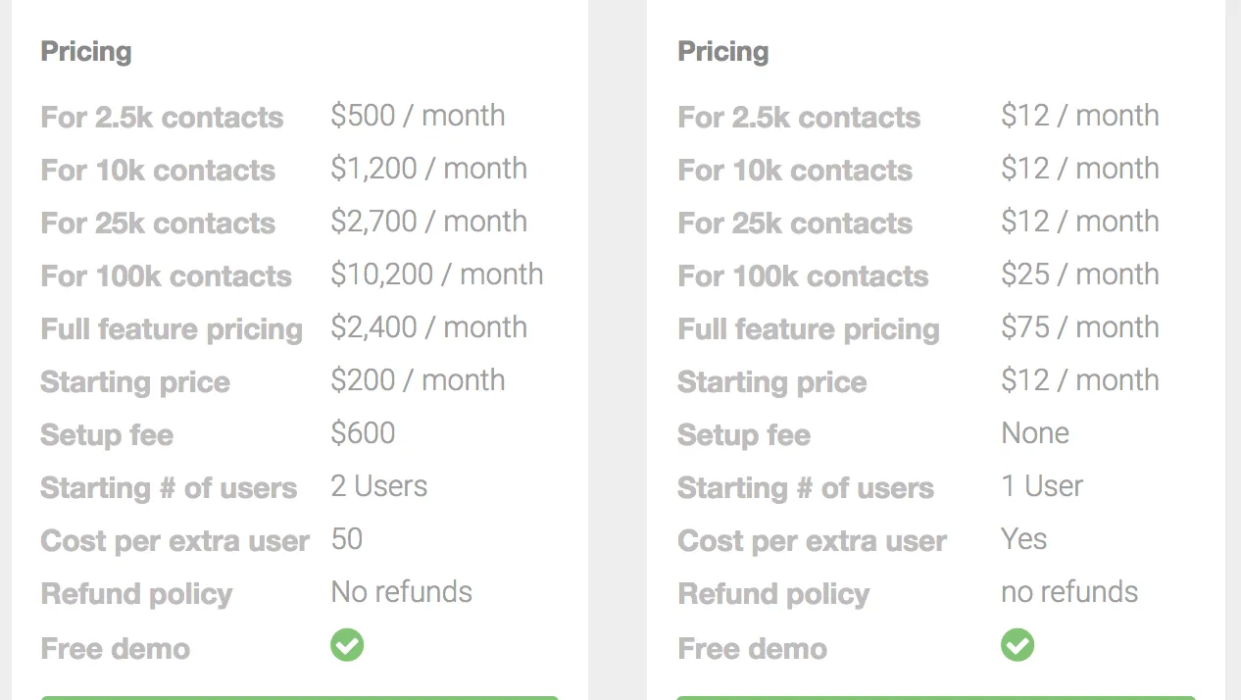Click the "$2,400 / month" full feature price

(x=428, y=327)
